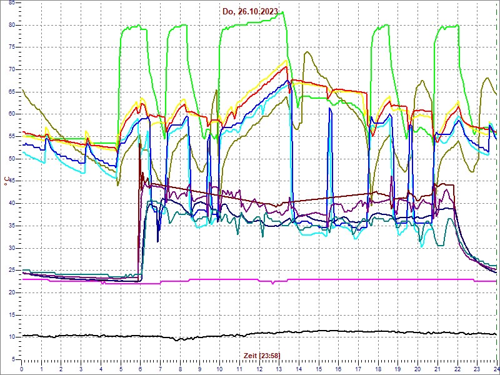The width and height of the screenshot is (500, 375).
Task: Choose hour 18 label on the time axis
Action: [378, 369]
